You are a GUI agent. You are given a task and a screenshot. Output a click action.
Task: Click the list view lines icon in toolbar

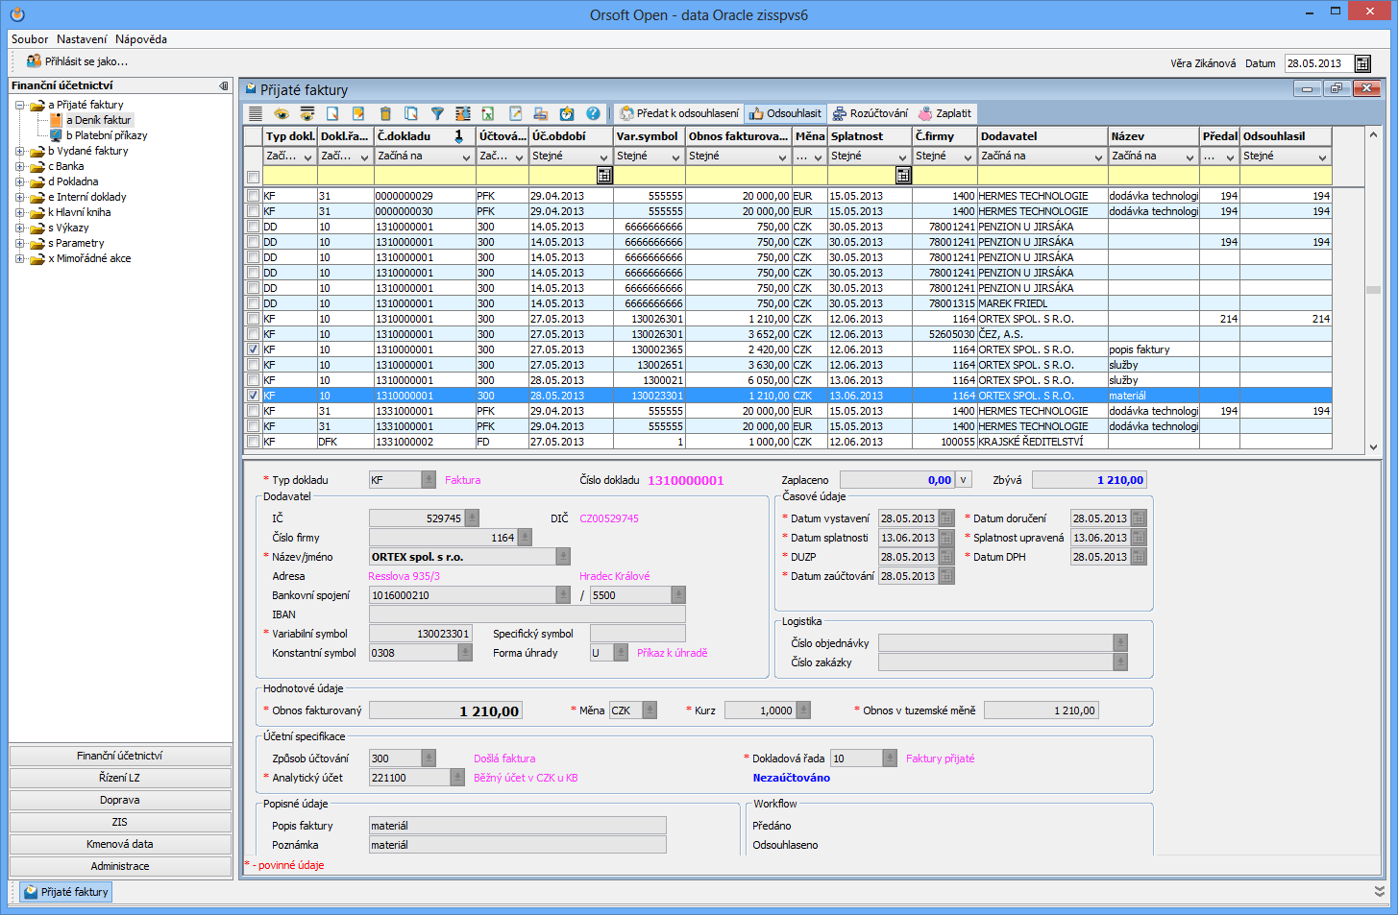[256, 113]
